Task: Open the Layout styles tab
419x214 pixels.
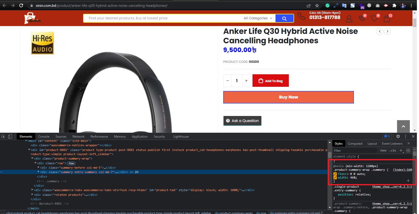Action: [372, 143]
